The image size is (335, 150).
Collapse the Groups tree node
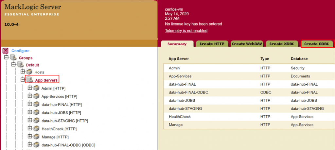(6, 58)
